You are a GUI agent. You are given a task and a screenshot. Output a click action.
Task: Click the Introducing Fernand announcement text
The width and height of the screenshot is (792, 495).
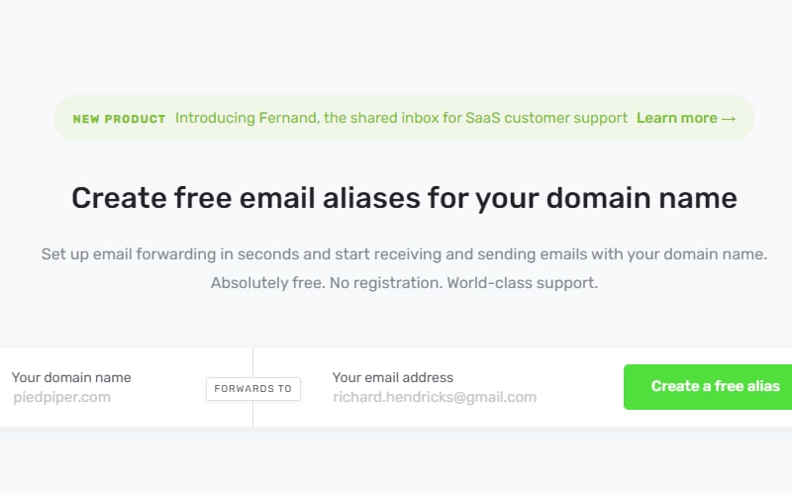point(401,118)
